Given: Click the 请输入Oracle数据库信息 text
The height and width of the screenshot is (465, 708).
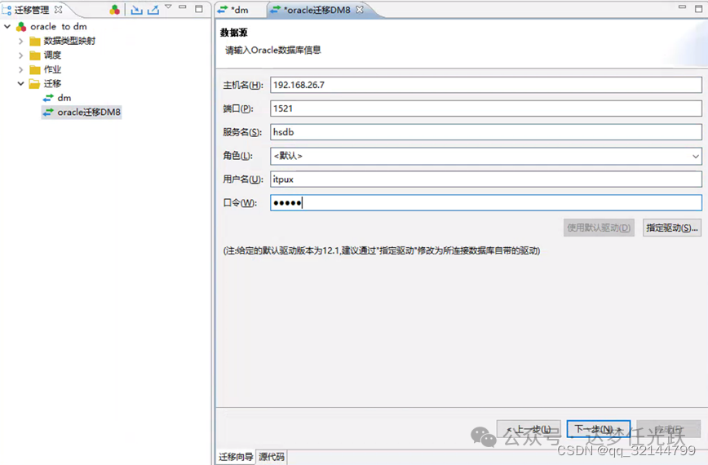Looking at the screenshot, I should [272, 50].
